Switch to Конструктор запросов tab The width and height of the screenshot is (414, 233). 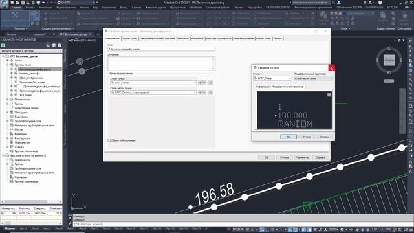click(219, 39)
